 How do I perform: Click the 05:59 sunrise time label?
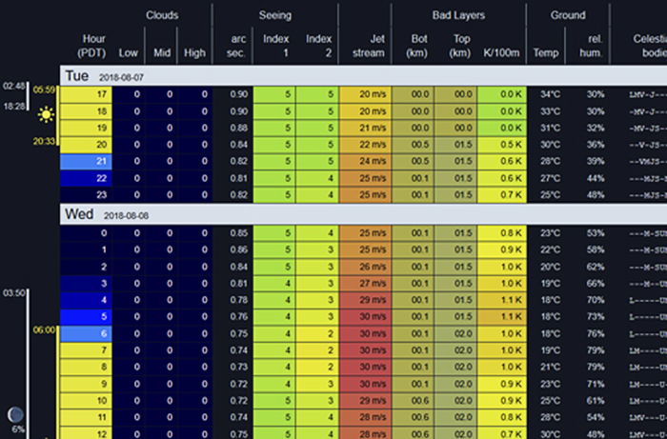44,90
